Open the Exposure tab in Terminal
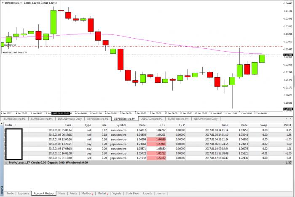 coord(24,193)
